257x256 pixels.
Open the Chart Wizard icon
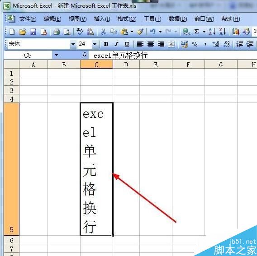click(x=236, y=32)
